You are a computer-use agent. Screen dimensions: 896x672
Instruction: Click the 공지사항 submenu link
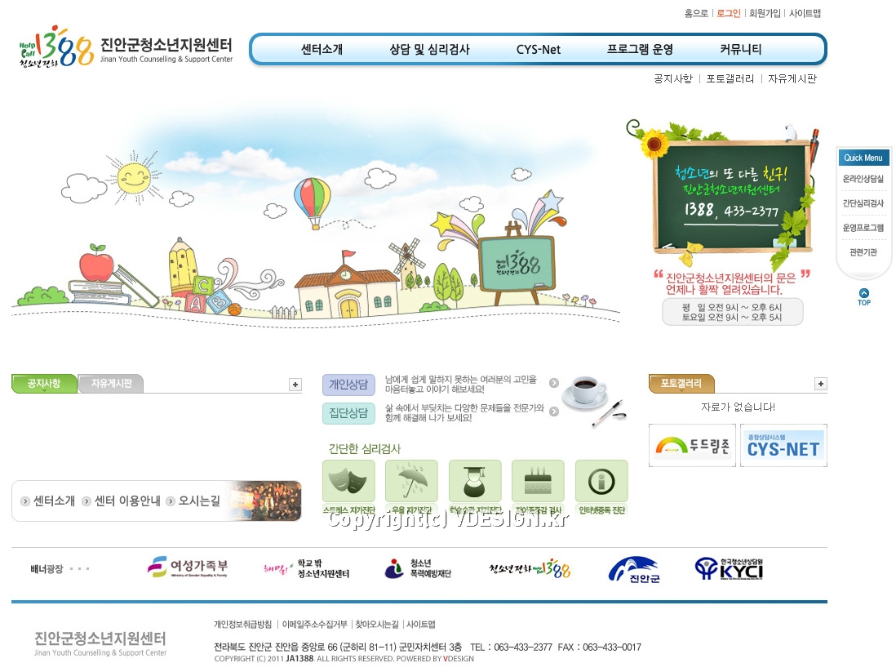(x=673, y=79)
